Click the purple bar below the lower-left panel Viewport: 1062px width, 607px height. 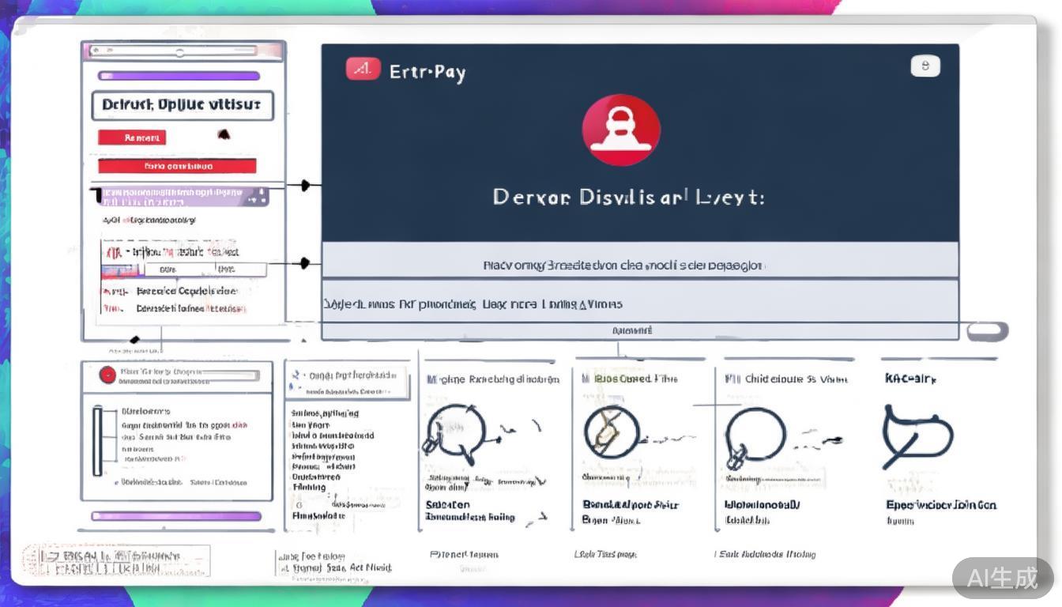pos(176,516)
